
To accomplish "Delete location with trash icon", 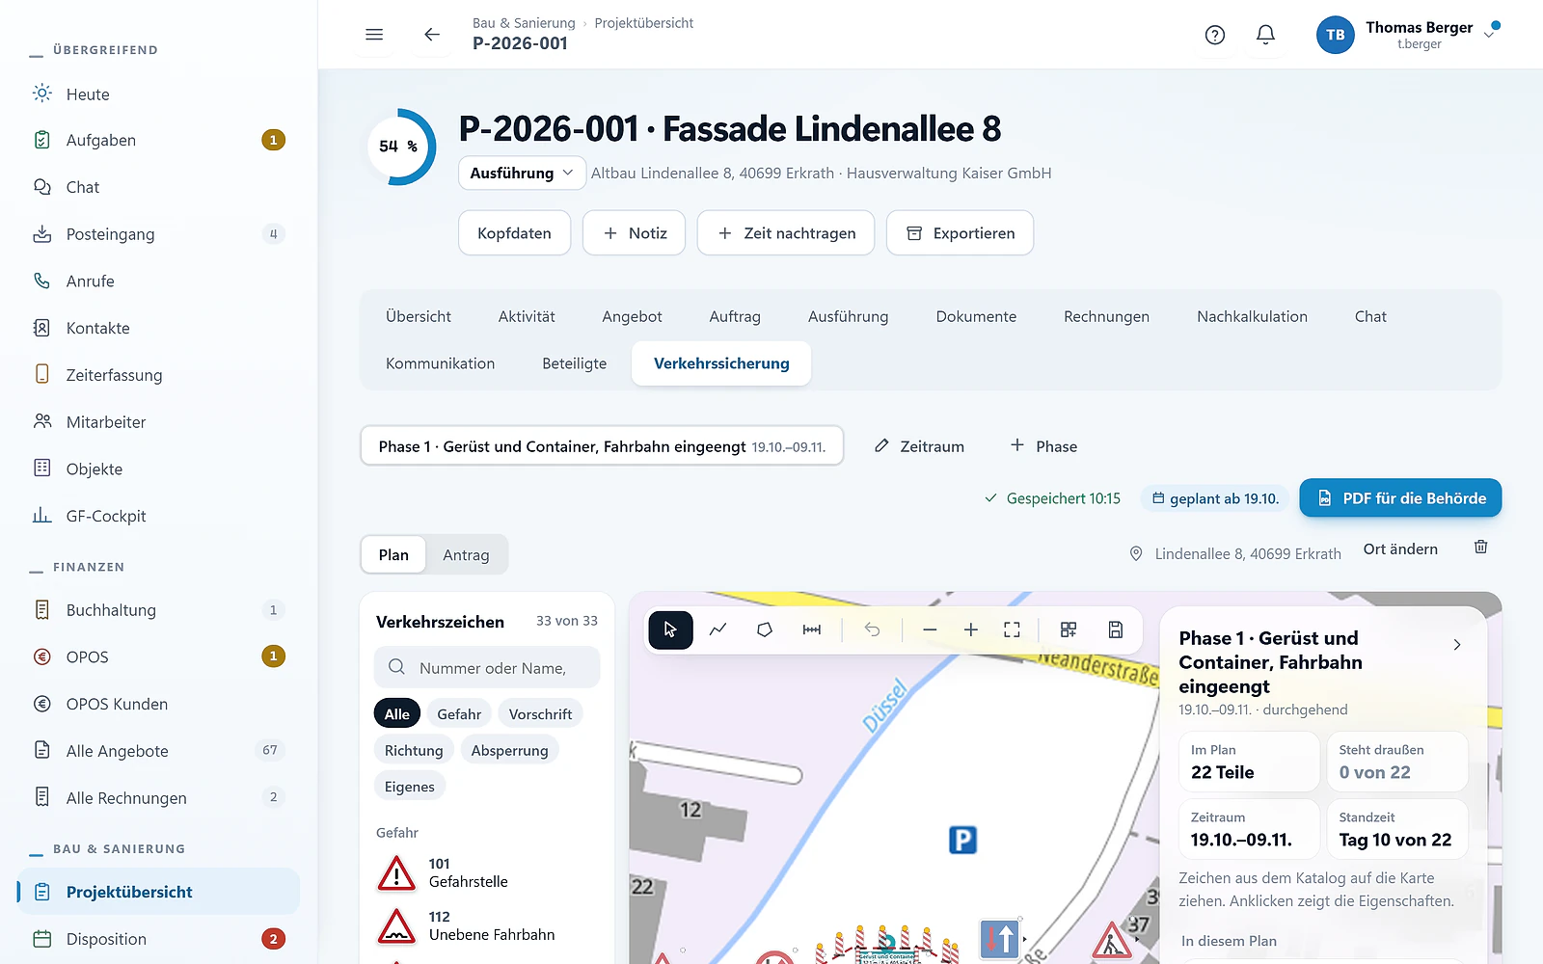I will click(1481, 548).
